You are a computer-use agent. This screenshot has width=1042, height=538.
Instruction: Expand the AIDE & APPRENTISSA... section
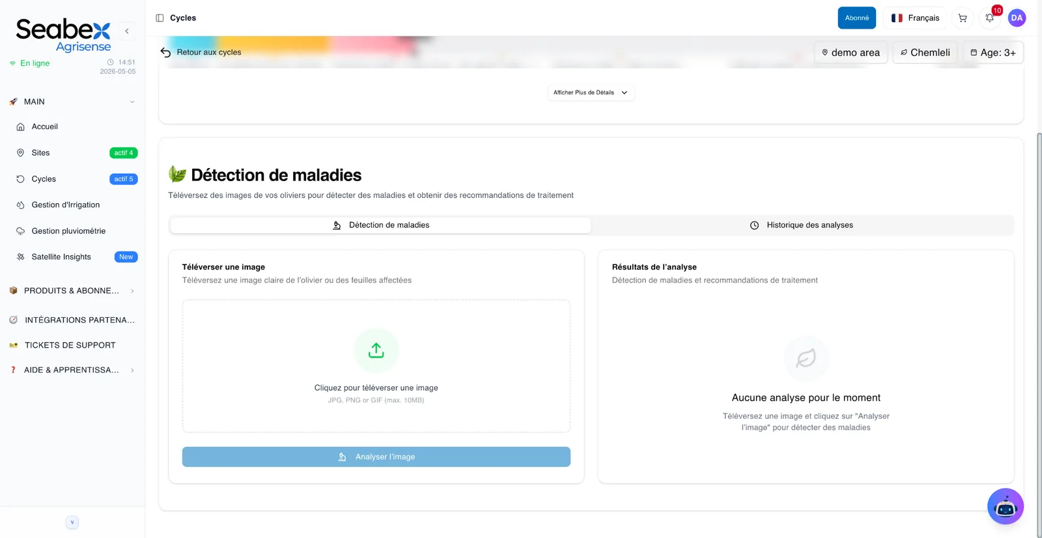tap(72, 370)
